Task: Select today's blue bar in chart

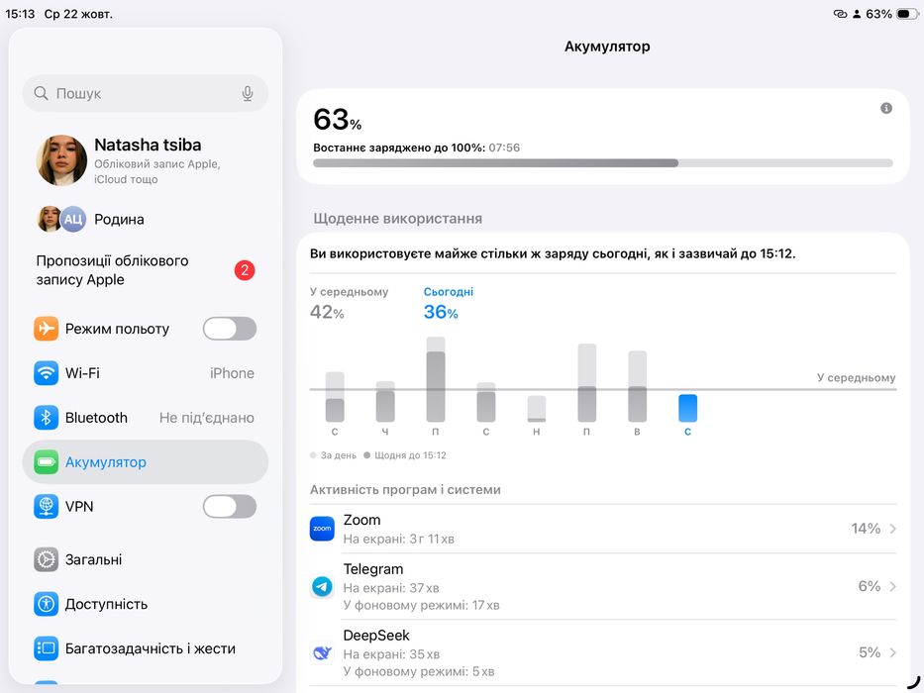Action: pos(687,408)
